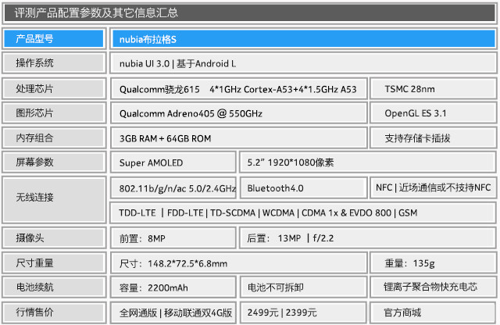This screenshot has width=500, height=325.
Task: Click the TDD-LTE FDD-LTE network bands cell
Action: (x=302, y=212)
